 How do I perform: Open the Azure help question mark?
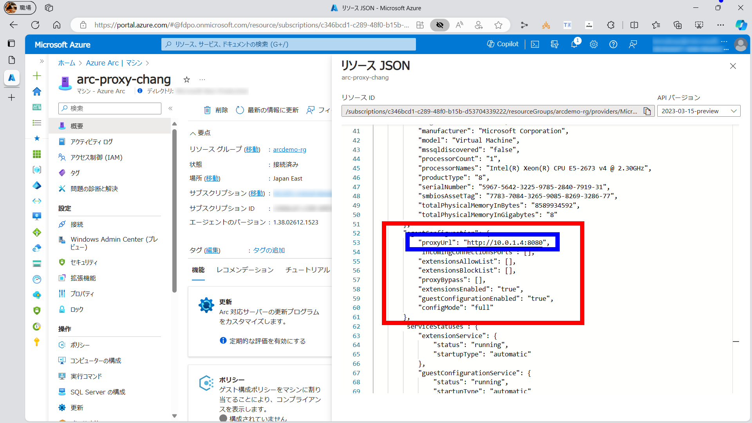pyautogui.click(x=613, y=45)
